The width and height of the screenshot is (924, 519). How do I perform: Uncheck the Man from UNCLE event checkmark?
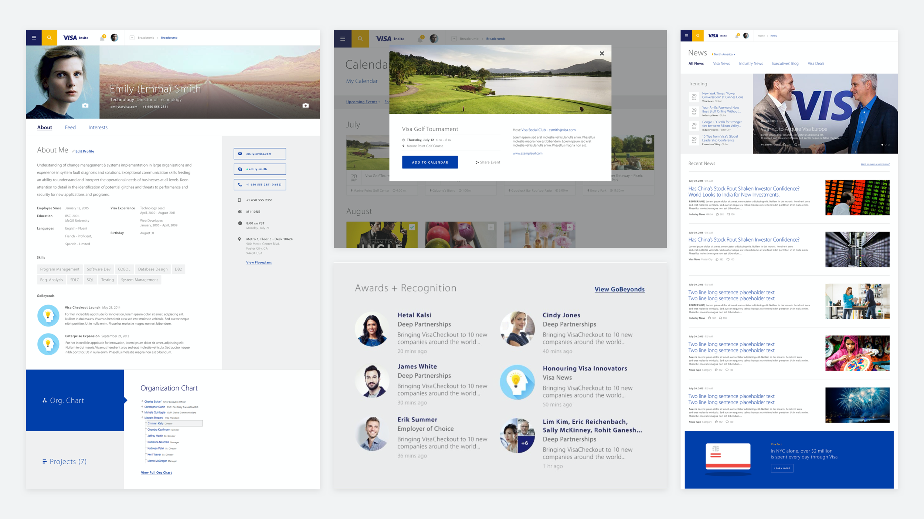pos(412,227)
